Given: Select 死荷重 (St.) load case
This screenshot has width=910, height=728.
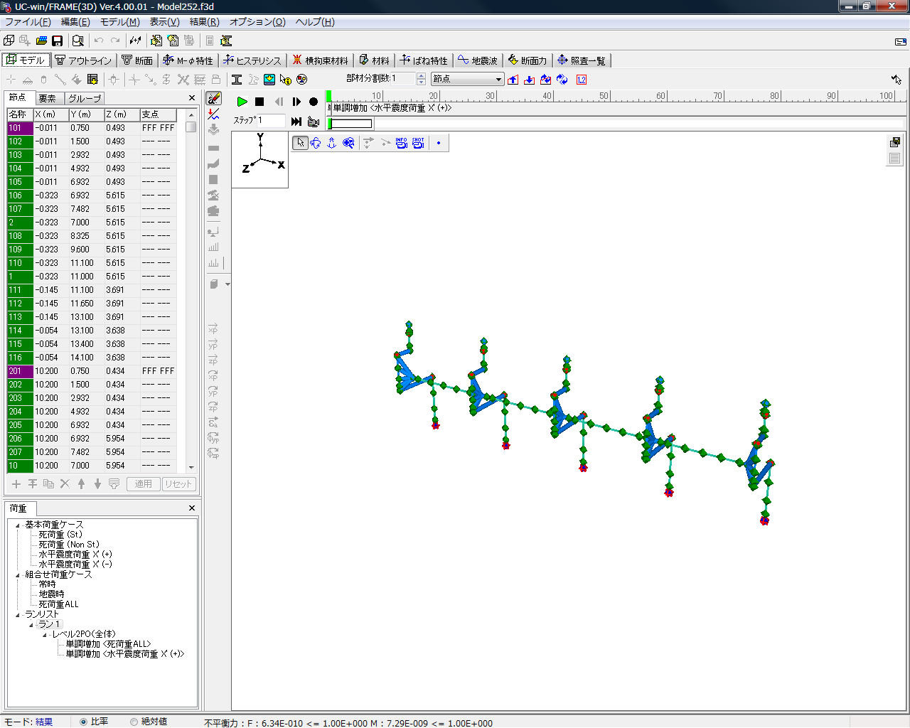Looking at the screenshot, I should click(60, 535).
